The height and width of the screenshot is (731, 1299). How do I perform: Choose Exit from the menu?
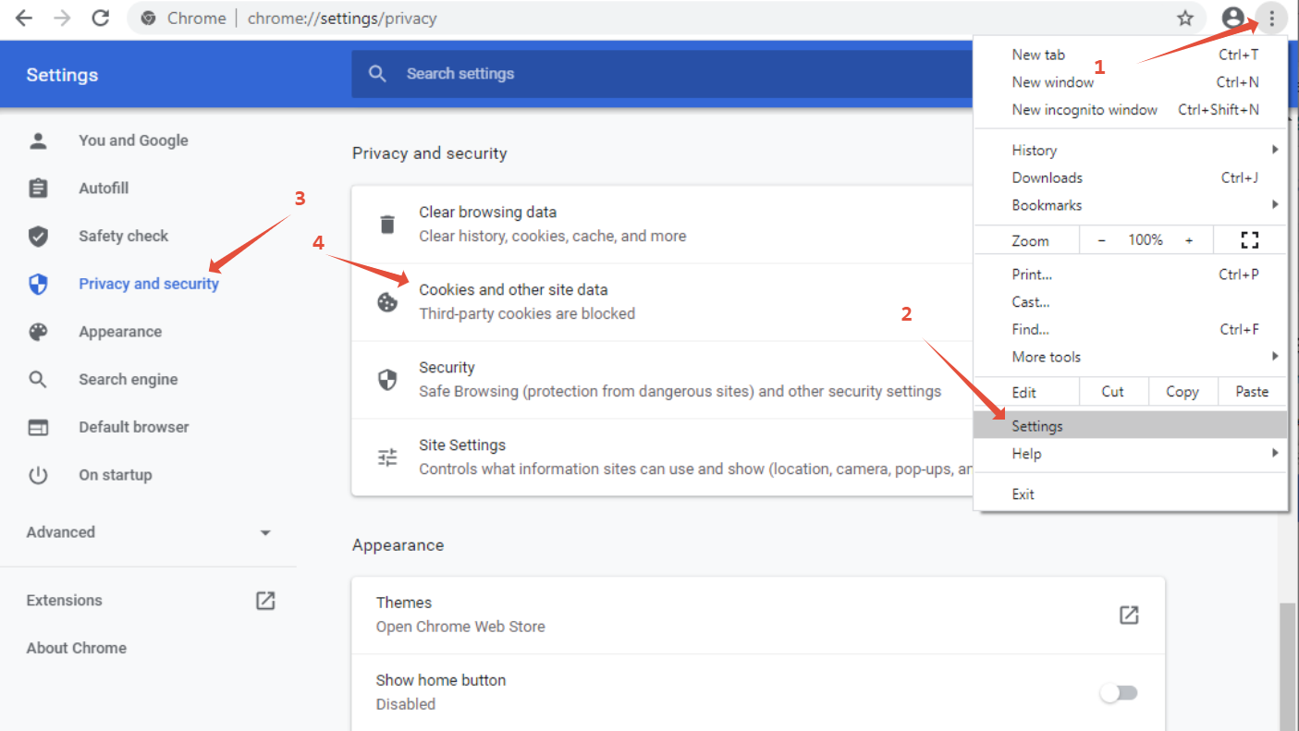[x=1131, y=494]
